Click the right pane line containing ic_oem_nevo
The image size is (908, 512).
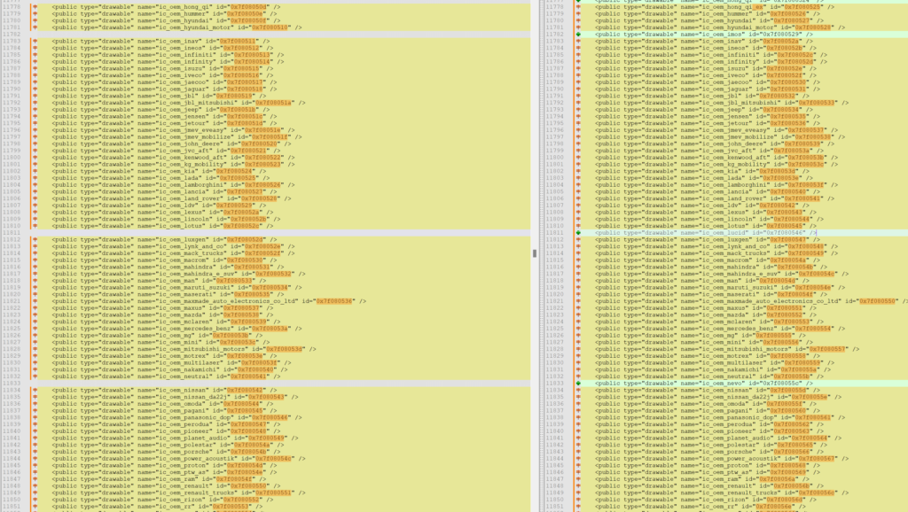[x=703, y=383]
